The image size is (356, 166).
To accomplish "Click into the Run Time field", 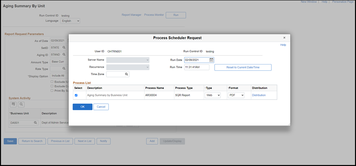I will (197, 68).
